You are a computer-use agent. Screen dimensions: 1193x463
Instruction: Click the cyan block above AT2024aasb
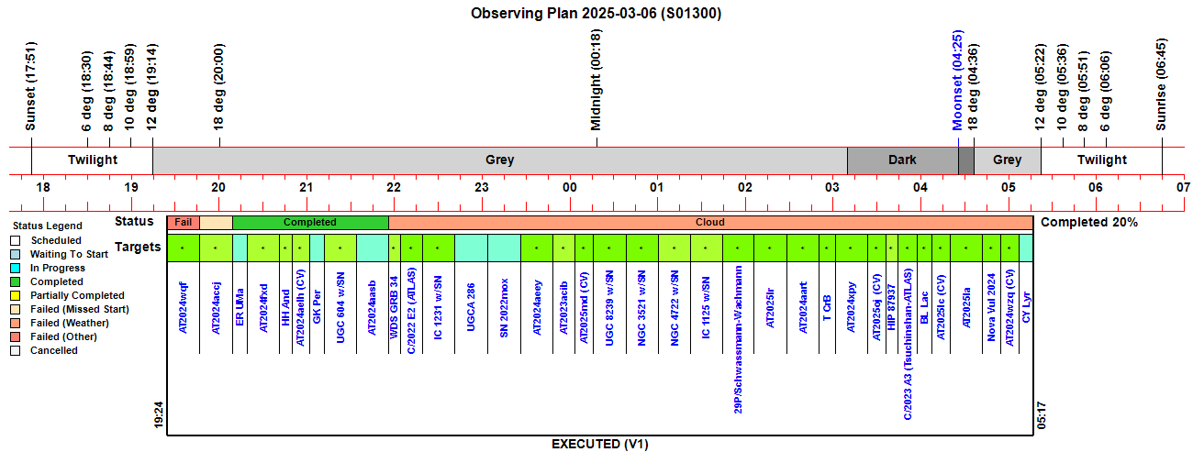click(373, 248)
